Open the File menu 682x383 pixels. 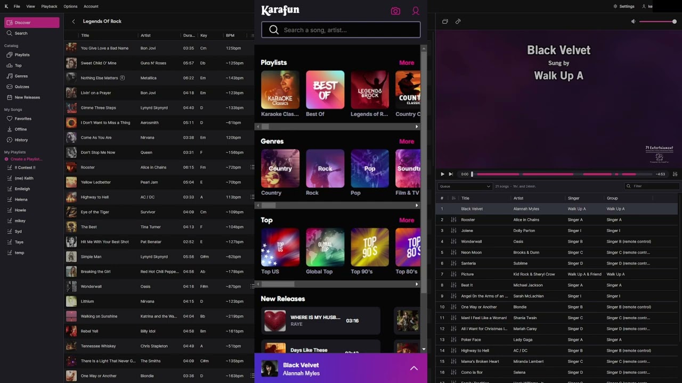[17, 6]
